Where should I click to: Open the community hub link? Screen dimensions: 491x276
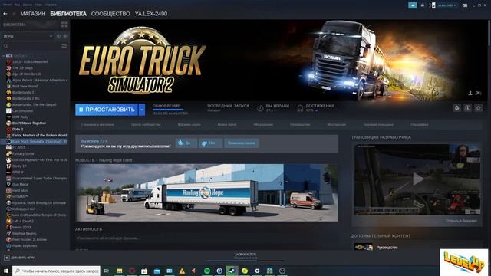[146, 124]
